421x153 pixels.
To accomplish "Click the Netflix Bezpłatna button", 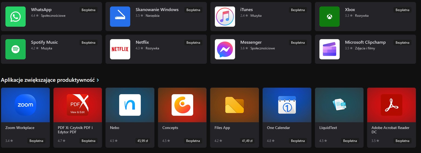I will [193, 43].
